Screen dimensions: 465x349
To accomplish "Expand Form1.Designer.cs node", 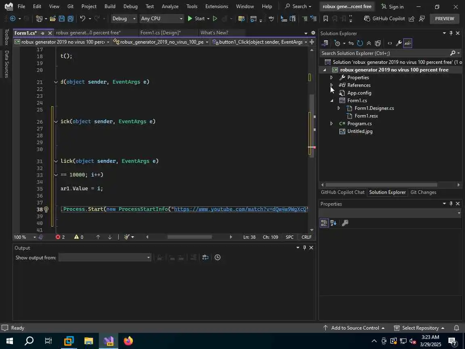I will [x=339, y=108].
